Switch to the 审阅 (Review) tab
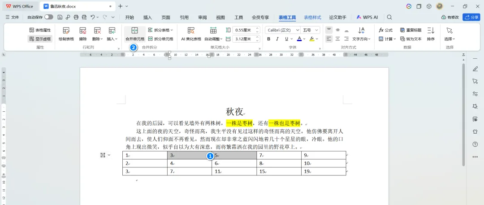Image resolution: width=484 pixels, height=205 pixels. pyautogui.click(x=203, y=17)
